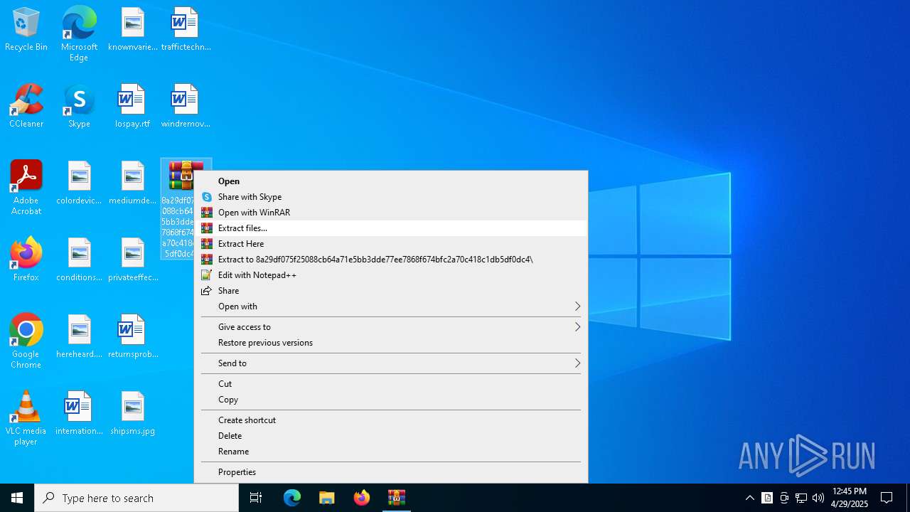
Task: Select the Google Chrome desktop shortcut
Action: pos(26,341)
